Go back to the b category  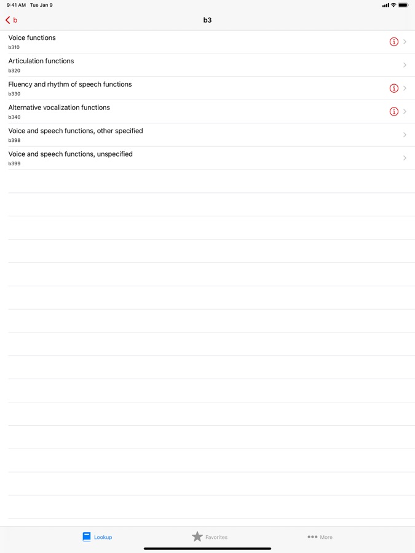pos(12,20)
